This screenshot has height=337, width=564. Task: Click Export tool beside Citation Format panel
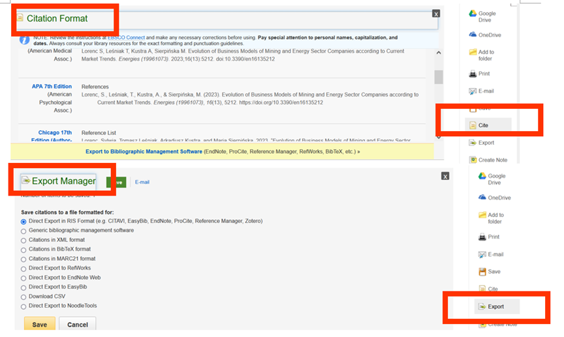coord(481,143)
